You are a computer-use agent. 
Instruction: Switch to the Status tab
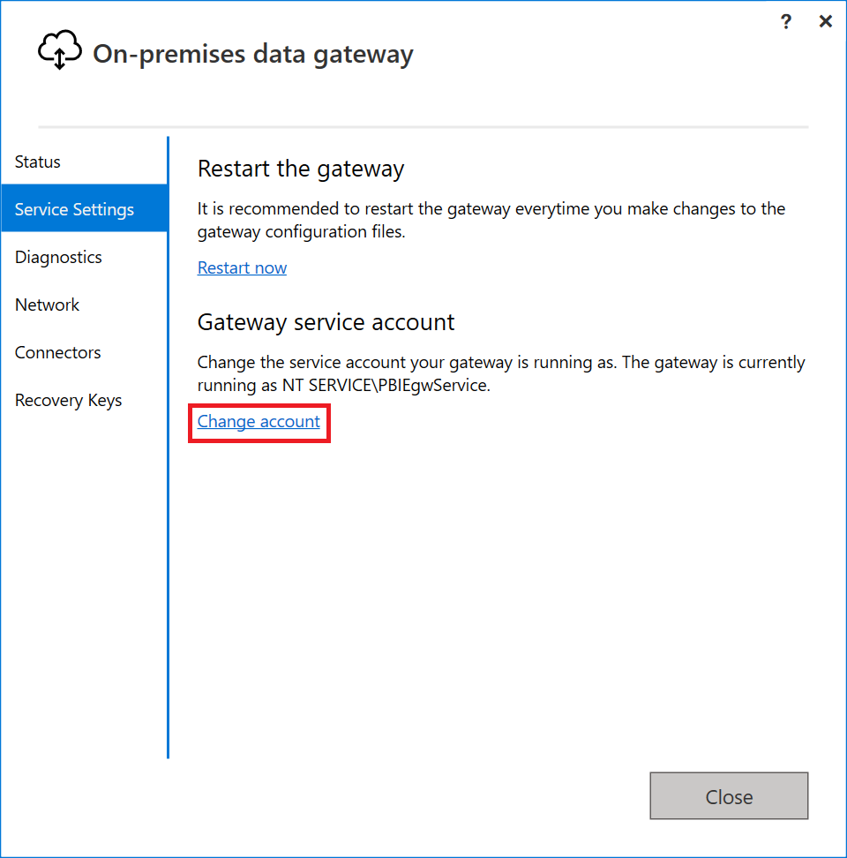point(37,162)
